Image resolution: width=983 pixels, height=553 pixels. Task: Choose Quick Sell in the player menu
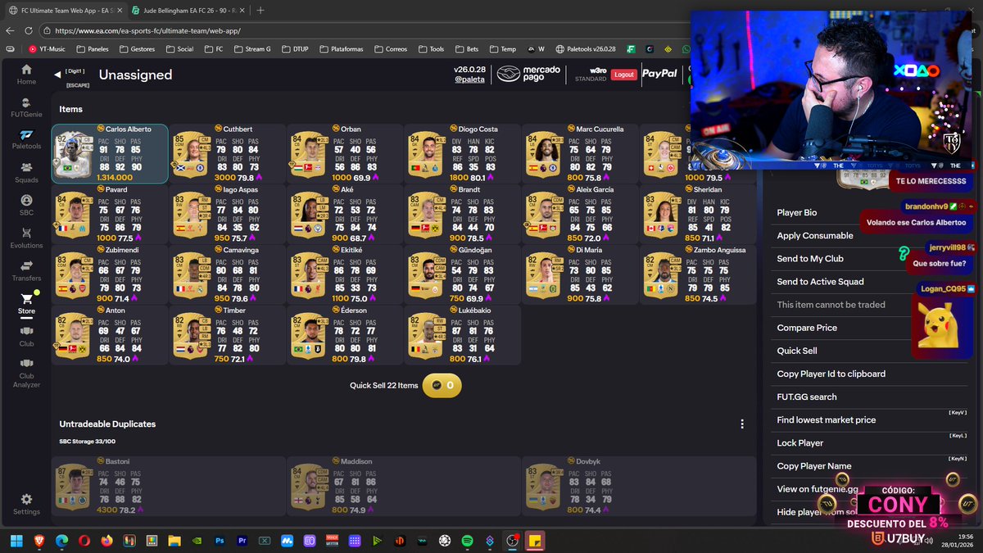pos(797,351)
